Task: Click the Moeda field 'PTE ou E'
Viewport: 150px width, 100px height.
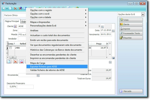Action: tap(22, 35)
